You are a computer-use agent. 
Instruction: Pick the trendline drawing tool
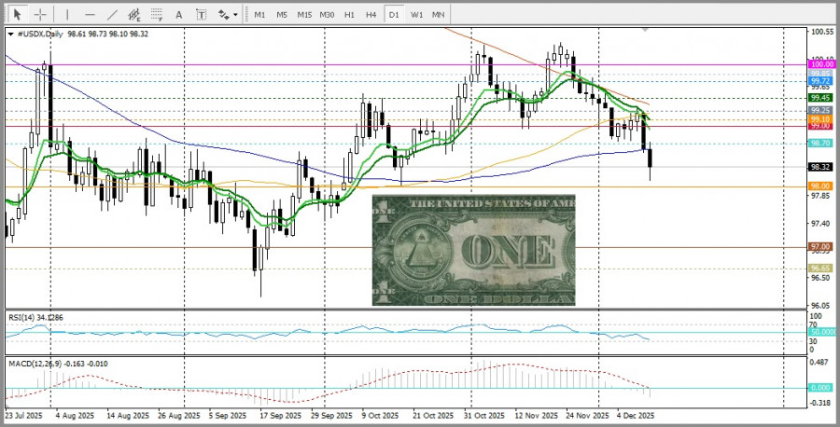[x=112, y=14]
